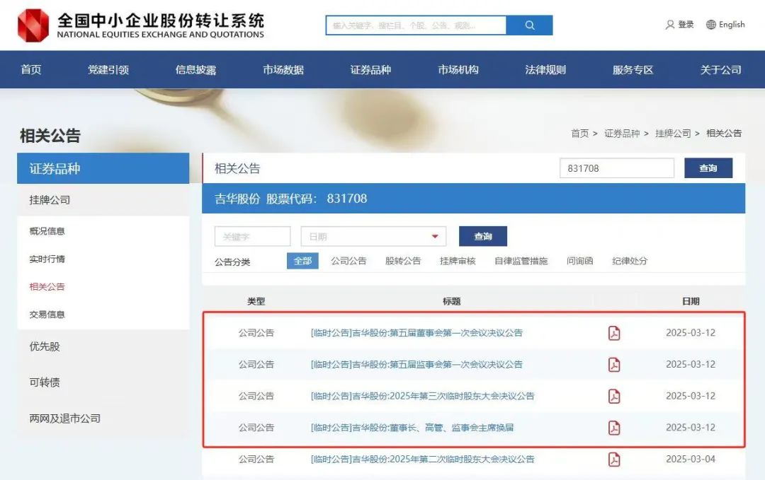Open PDF for 2025年第三次临时股东大会决议公告
Screen dimensions: 765x480
[x=614, y=397]
